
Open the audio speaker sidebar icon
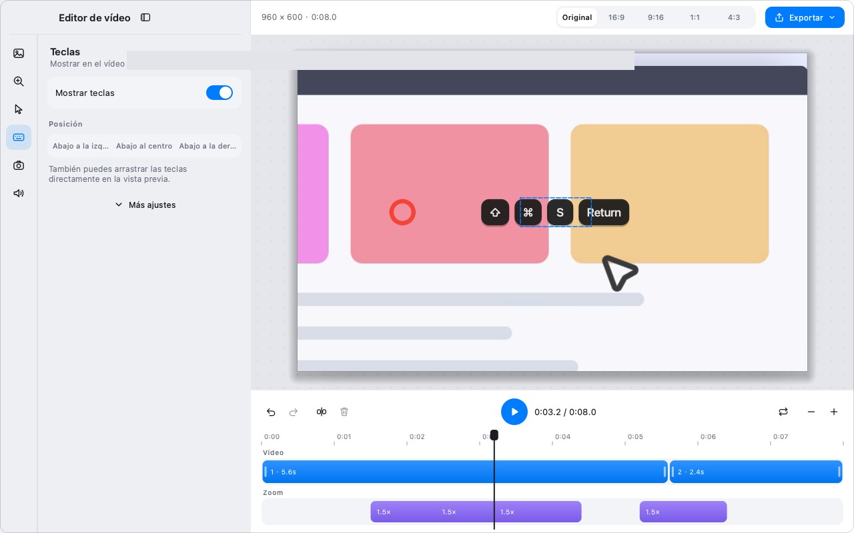[19, 193]
